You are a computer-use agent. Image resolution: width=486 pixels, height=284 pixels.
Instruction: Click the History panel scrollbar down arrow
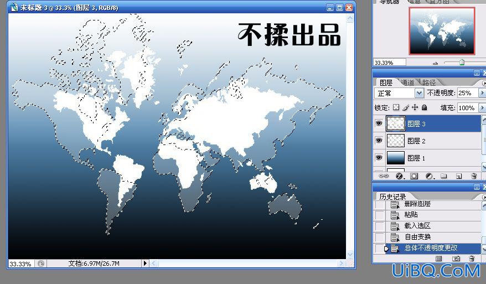(484, 249)
